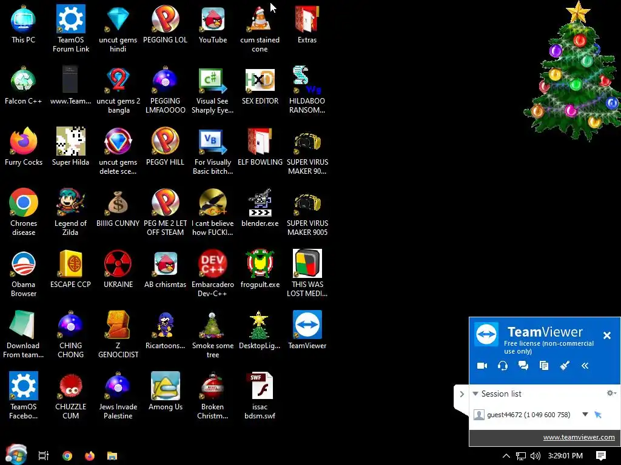Open TeamViewer file box icon
The height and width of the screenshot is (465, 621).
[544, 366]
